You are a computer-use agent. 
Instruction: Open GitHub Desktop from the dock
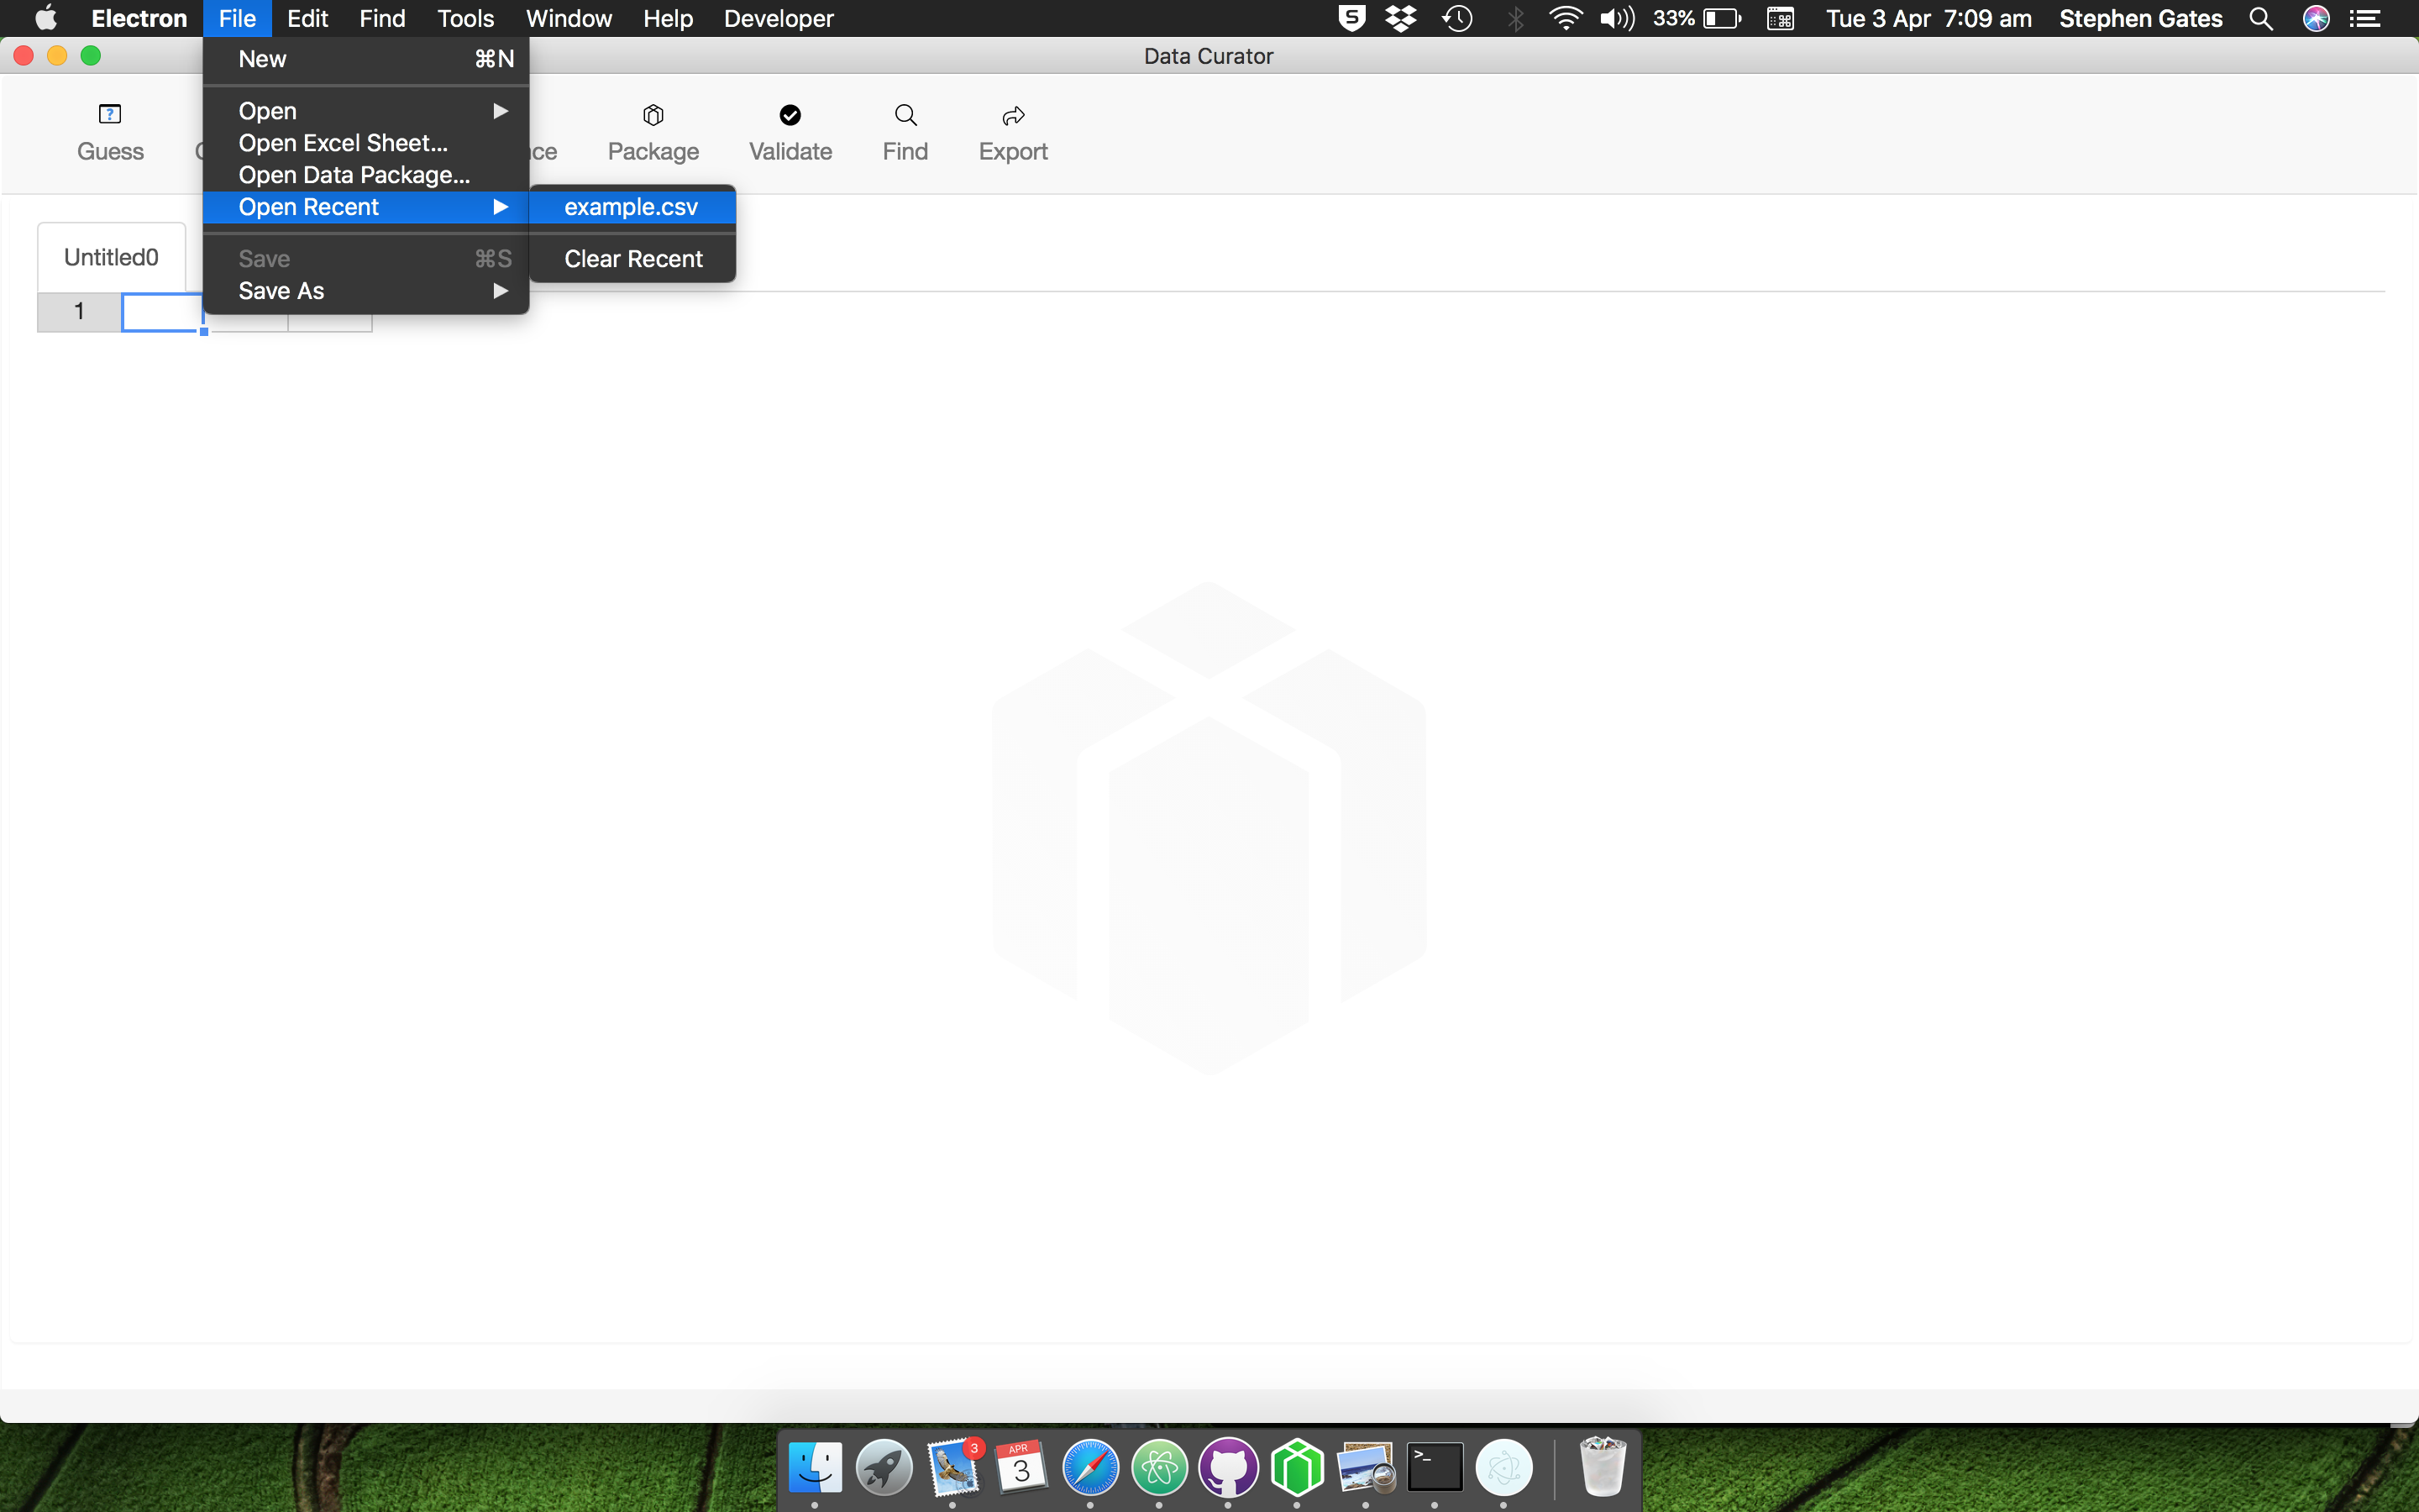[1227, 1468]
